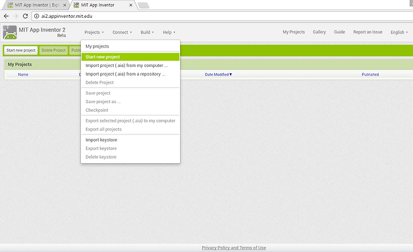Click the MIT App Inventor 2 Beta title
Screen dimensions: 413x252
coord(42,32)
